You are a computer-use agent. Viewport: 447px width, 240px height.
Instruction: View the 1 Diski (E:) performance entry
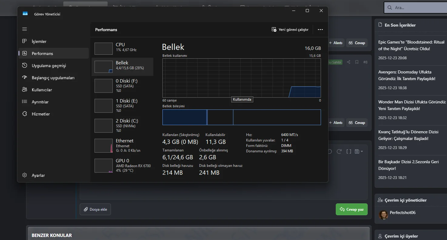pos(122,106)
